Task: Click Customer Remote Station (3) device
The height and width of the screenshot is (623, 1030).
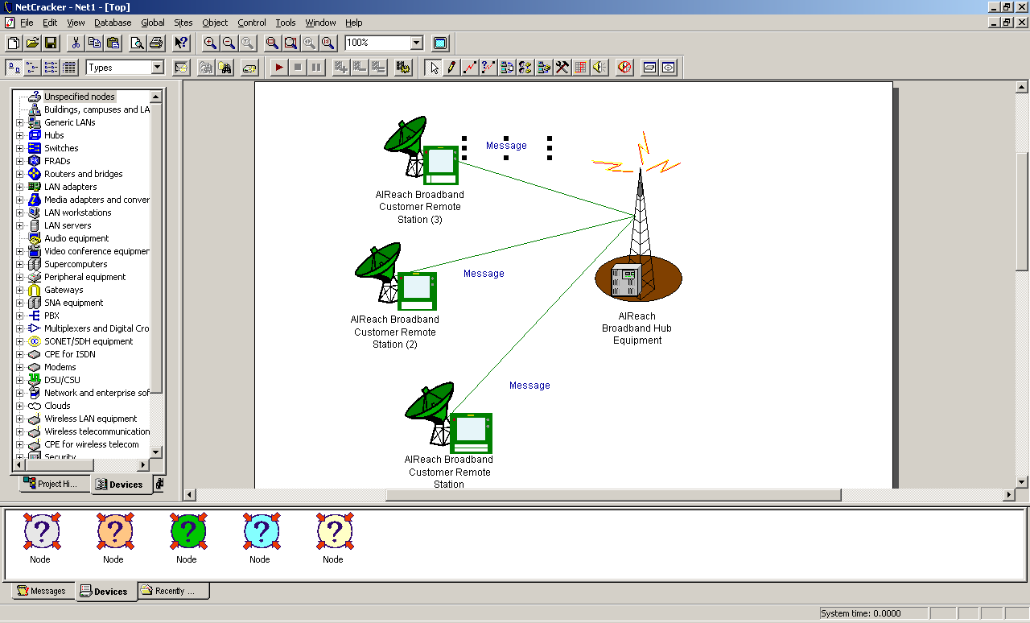Action: coord(421,151)
